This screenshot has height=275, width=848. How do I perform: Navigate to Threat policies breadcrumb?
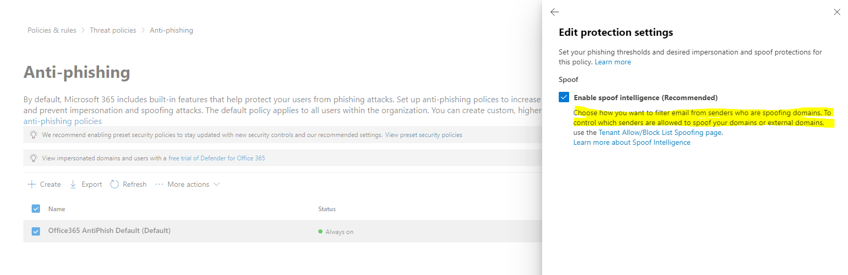click(113, 30)
